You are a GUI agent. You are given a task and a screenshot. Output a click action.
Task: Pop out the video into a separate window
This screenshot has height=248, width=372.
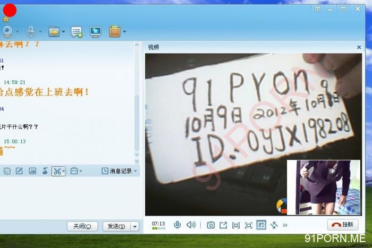[x=223, y=225]
